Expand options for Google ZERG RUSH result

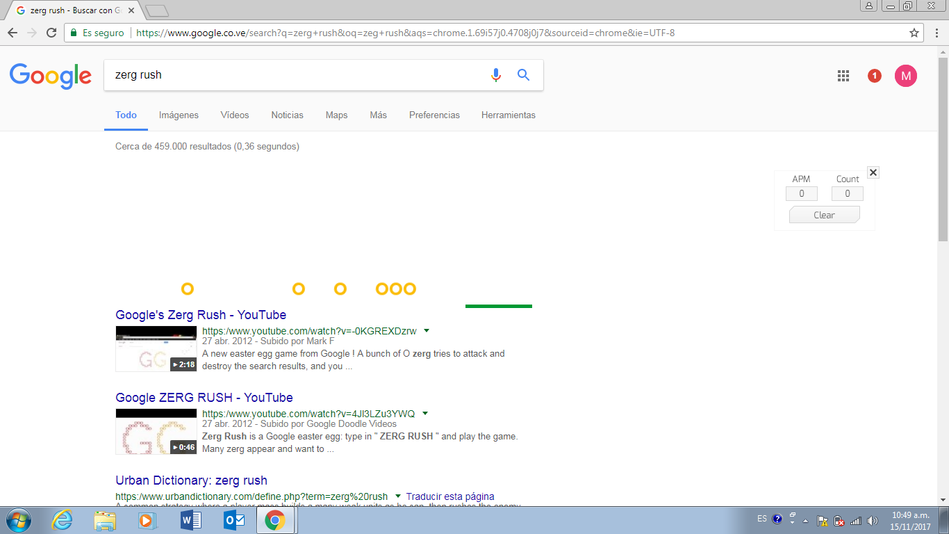pyautogui.click(x=425, y=414)
